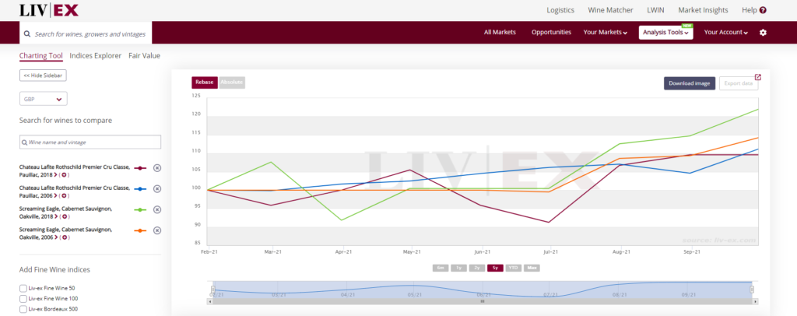
Task: Click search icon in wine name field
Action: pyautogui.click(x=24, y=142)
